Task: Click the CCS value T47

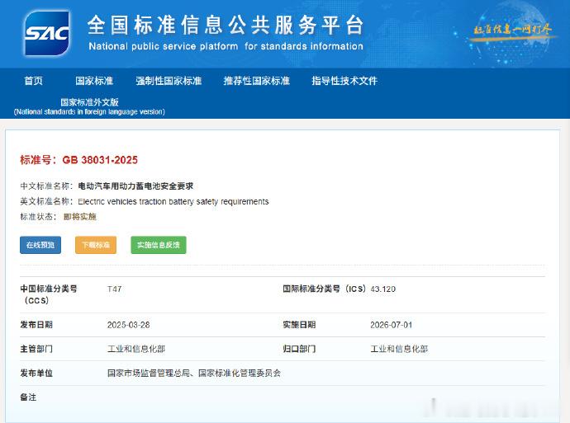Action: (x=115, y=289)
